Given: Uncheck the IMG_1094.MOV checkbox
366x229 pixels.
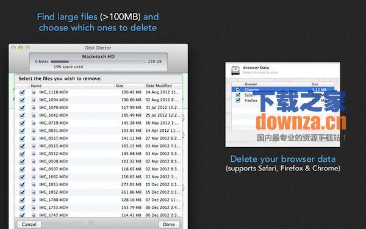Looking at the screenshot, I should point(22,100).
